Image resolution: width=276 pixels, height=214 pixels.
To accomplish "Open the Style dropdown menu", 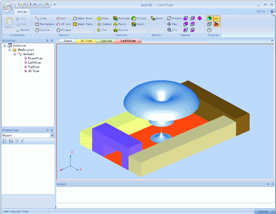I will (262, 12).
